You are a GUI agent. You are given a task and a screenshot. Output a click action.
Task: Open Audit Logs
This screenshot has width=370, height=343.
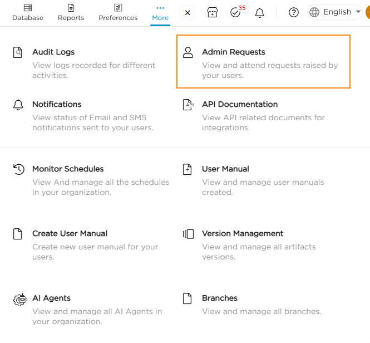(x=53, y=52)
